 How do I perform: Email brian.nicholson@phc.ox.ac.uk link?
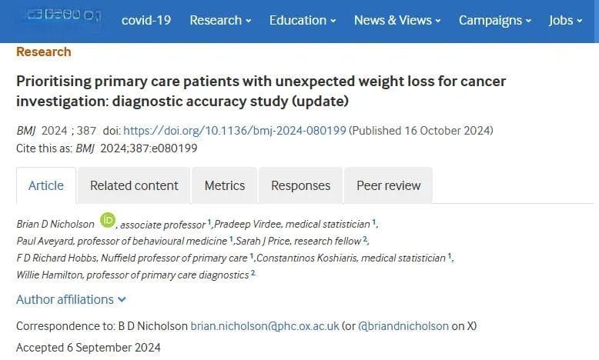click(265, 326)
